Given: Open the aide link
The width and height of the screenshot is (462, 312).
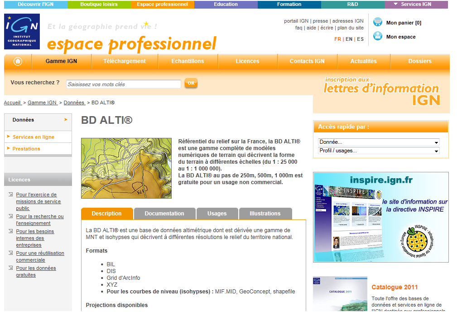Looking at the screenshot, I should [312, 28].
